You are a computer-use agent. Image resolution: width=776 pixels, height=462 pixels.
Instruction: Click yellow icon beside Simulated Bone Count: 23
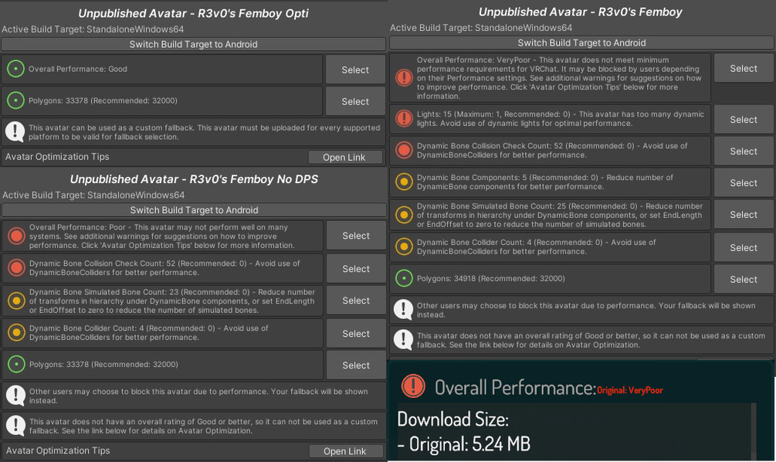(16, 301)
